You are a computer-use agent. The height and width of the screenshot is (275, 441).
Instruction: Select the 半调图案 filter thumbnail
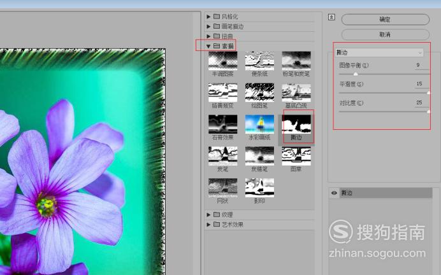(223, 61)
